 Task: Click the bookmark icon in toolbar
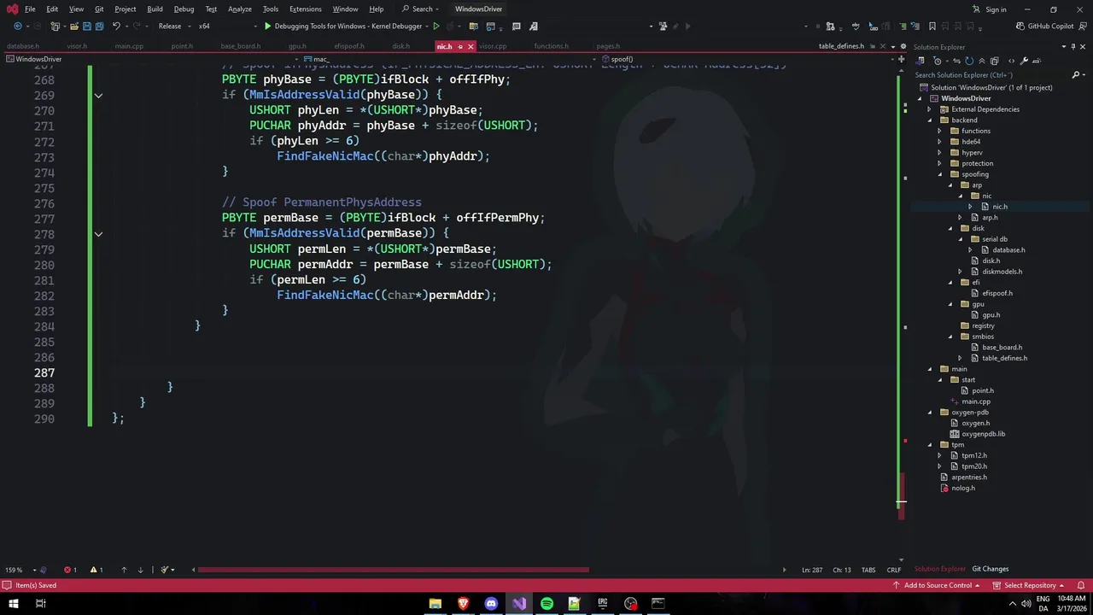click(932, 26)
